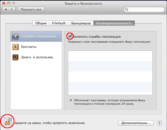Select the Конфиденциальность tab

click(114, 23)
